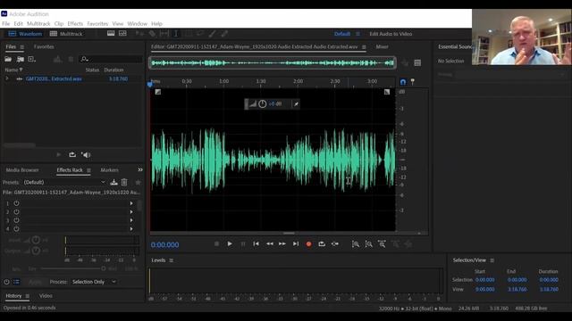Open effect slot 3 arrow menu
Viewport: 572px width, 321px height.
[x=131, y=220]
